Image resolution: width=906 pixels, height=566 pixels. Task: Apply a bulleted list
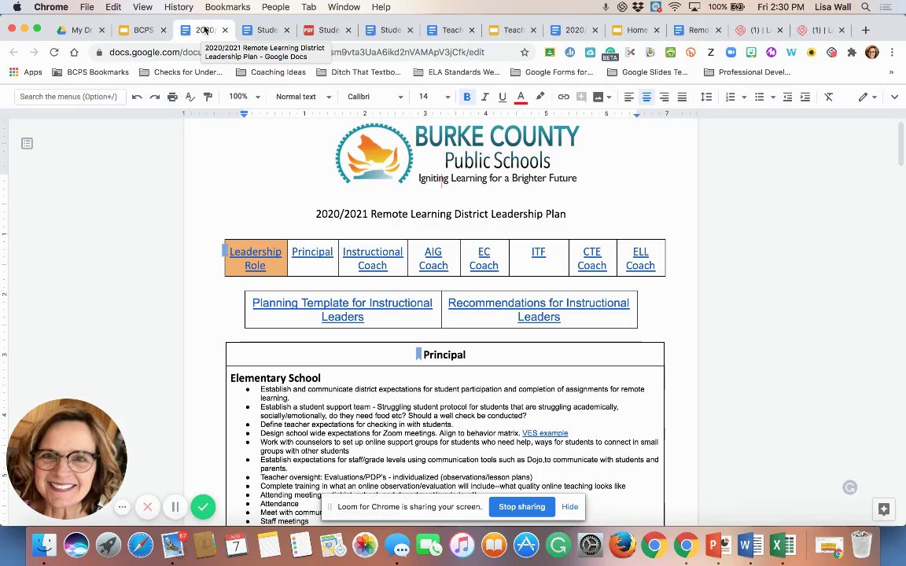click(x=759, y=97)
